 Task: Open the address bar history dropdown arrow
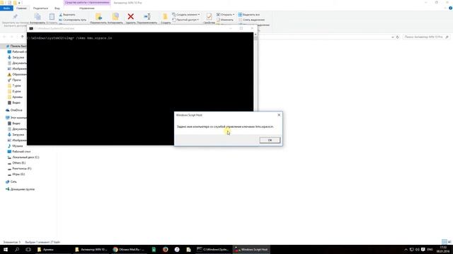(392, 37)
